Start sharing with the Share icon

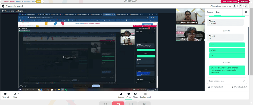coord(135,95)
